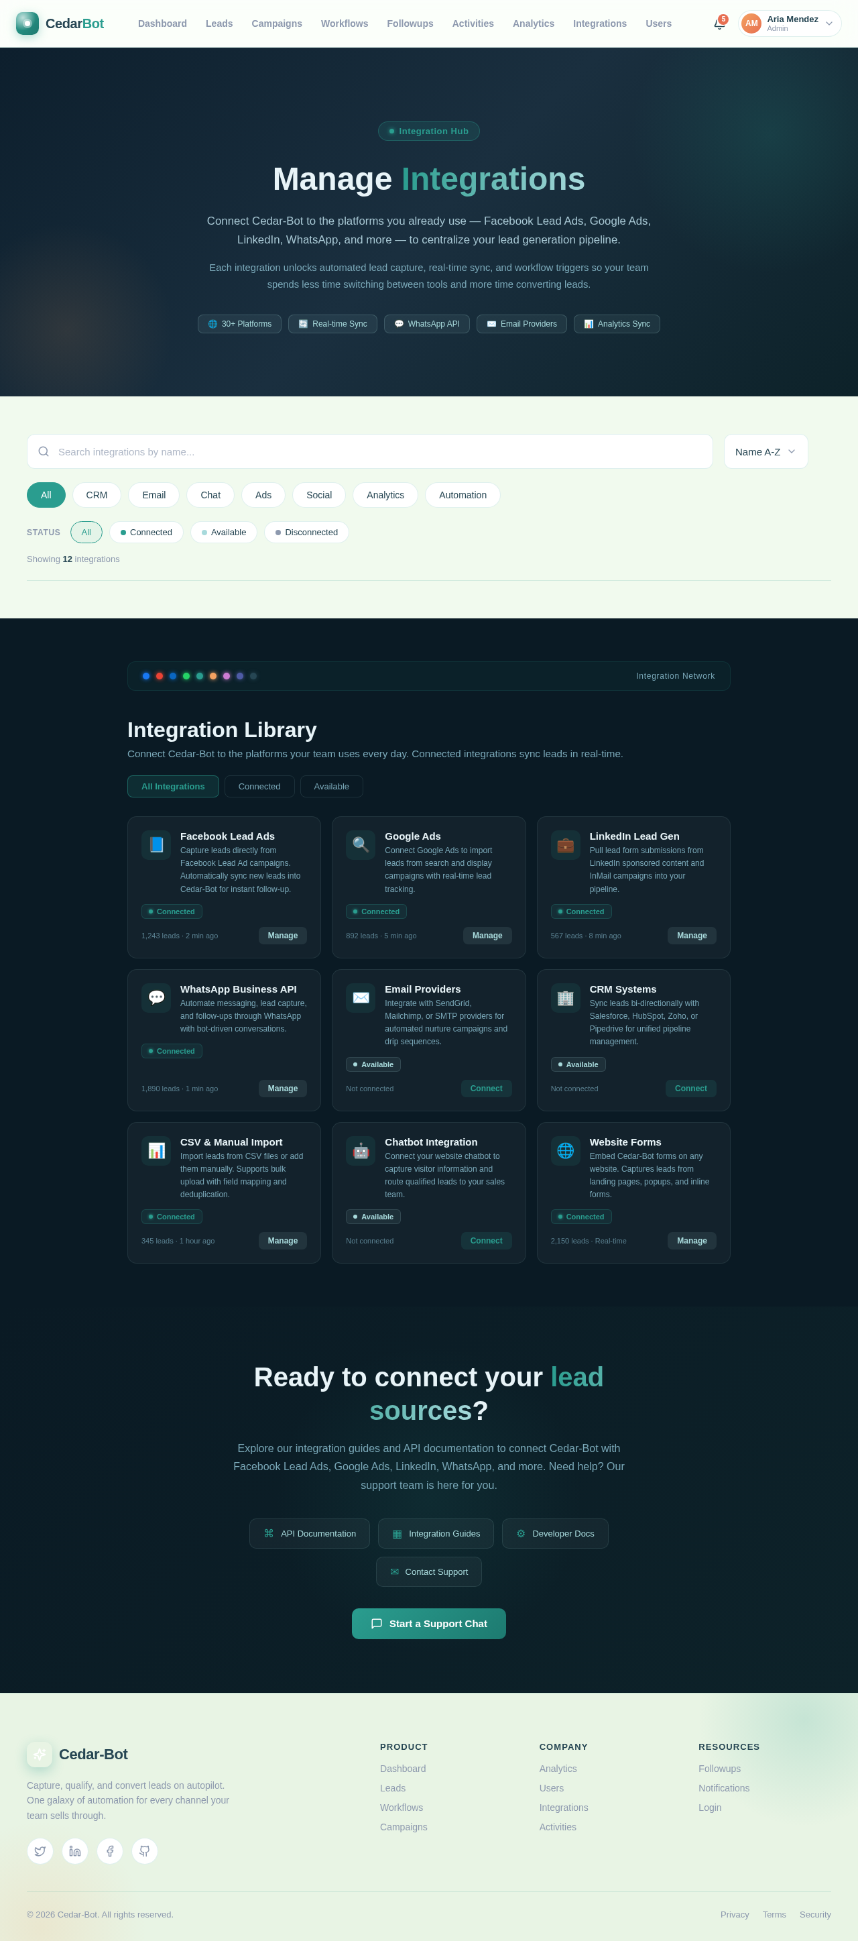Open the API Documentation link
This screenshot has width=858, height=1941.
pos(310,1533)
